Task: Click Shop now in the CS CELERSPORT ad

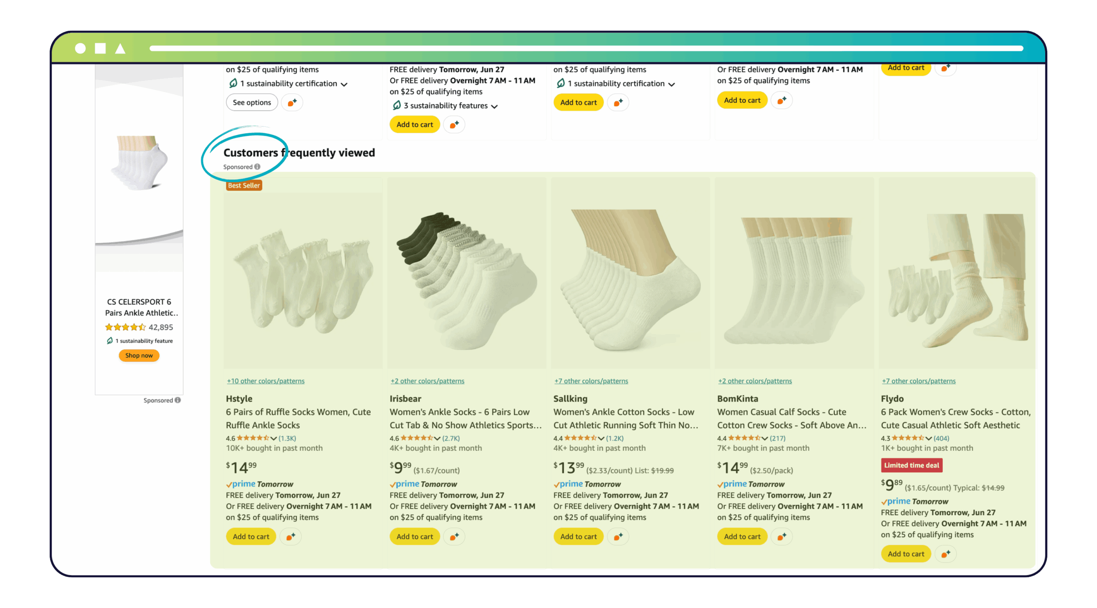Action: coord(139,355)
